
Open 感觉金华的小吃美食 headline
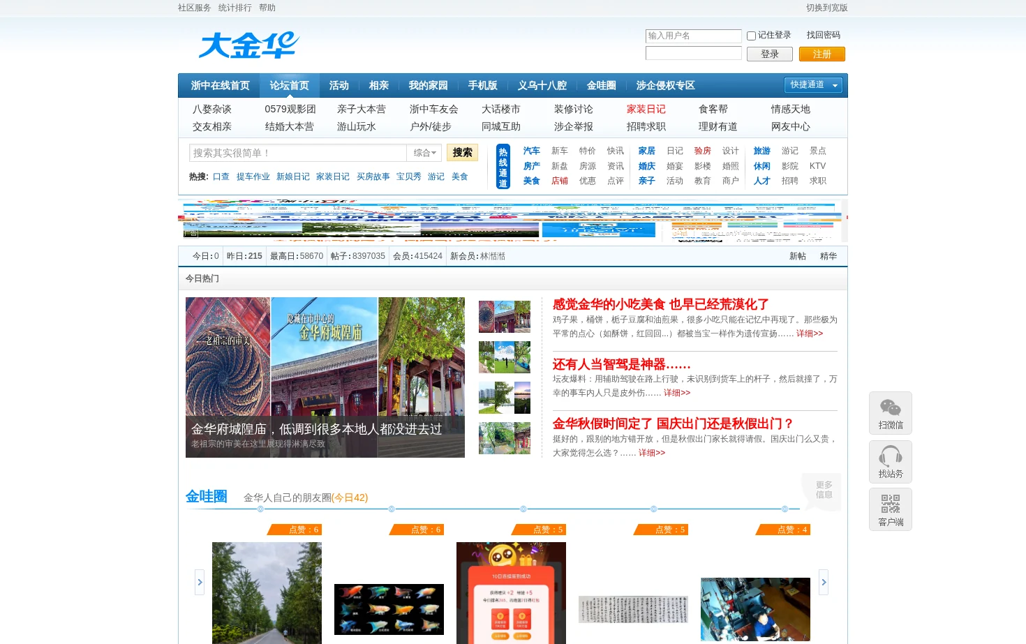(660, 304)
